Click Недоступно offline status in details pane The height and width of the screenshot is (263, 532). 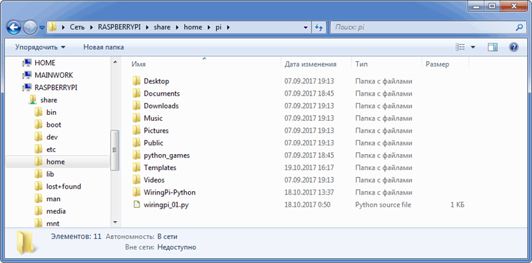tap(177, 247)
